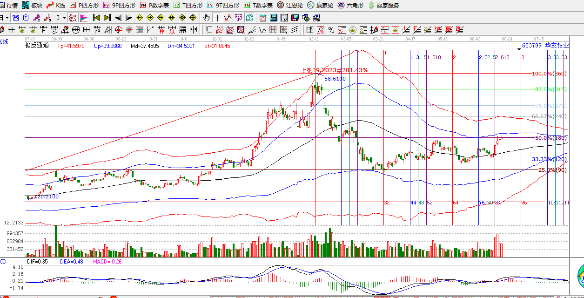Toggle the highlighted blue chart-type button
Screen dimensions: 584x298
tap(84, 18)
